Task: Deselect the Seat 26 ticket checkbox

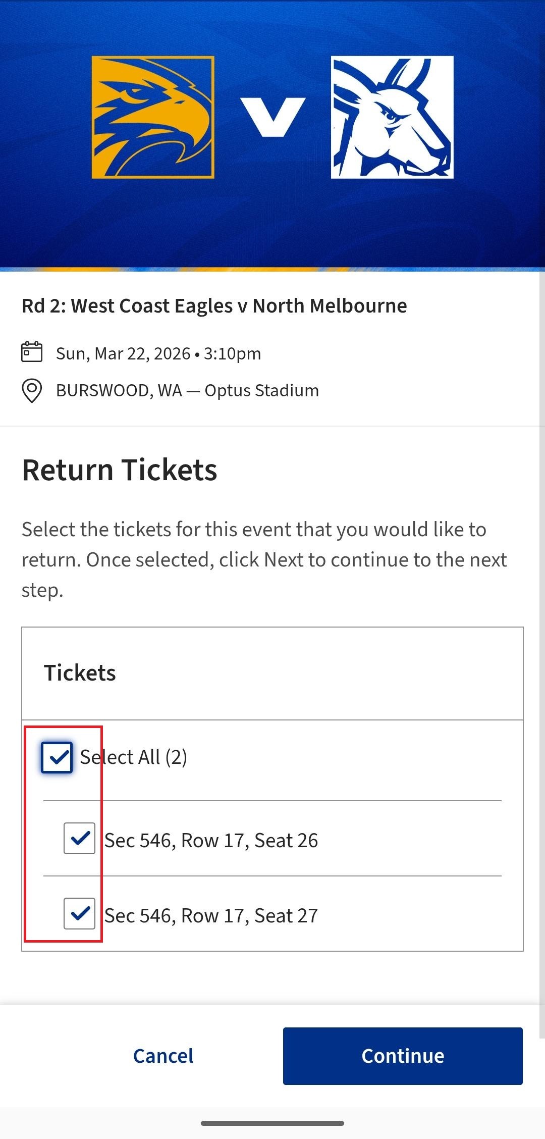Action: click(x=79, y=838)
